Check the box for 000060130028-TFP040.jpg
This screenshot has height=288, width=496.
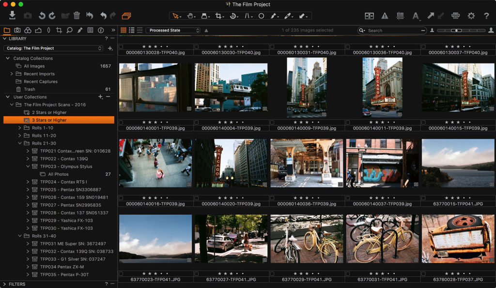tap(121, 47)
